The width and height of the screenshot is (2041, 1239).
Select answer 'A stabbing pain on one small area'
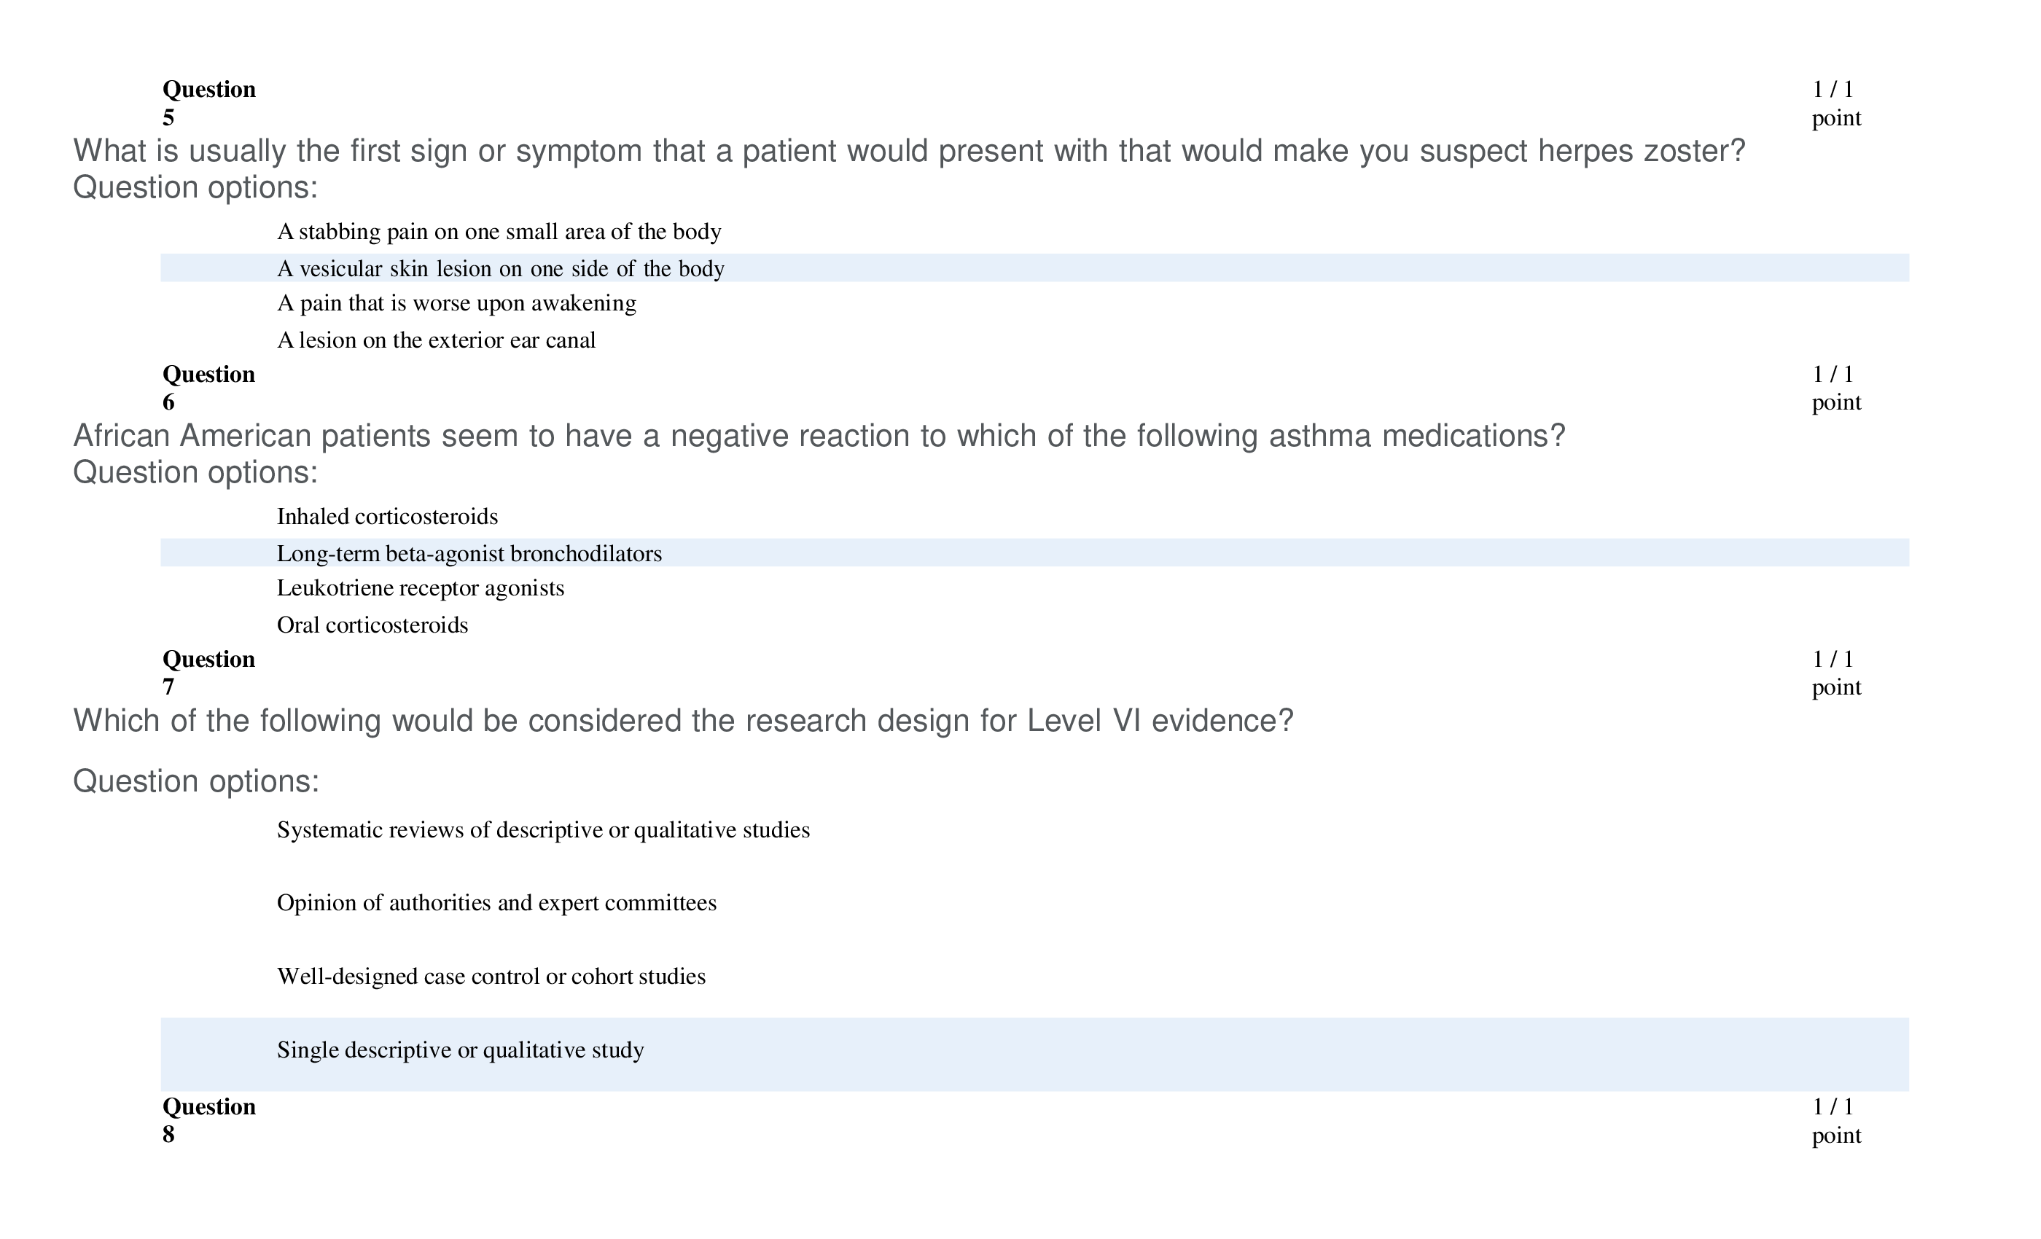499,232
